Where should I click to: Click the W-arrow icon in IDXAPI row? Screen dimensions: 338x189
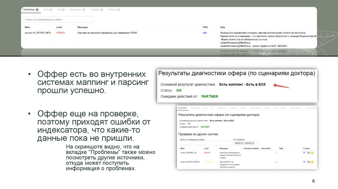click(x=308, y=162)
